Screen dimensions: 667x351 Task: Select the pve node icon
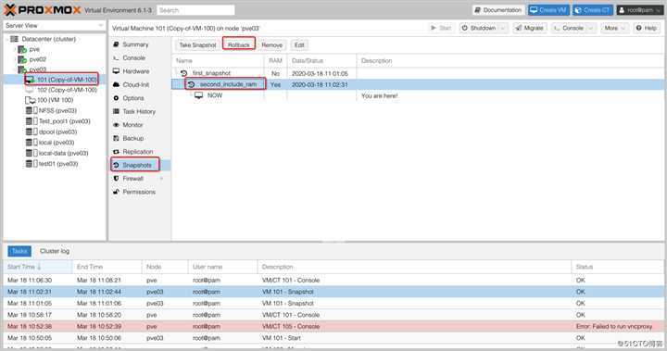pos(22,49)
